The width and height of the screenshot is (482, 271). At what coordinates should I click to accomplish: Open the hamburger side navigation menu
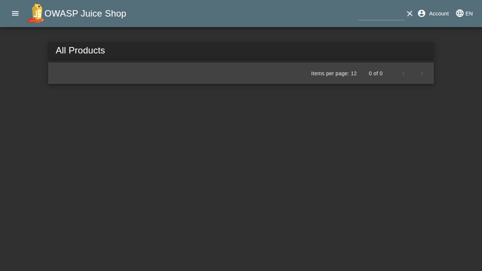coord(15,14)
